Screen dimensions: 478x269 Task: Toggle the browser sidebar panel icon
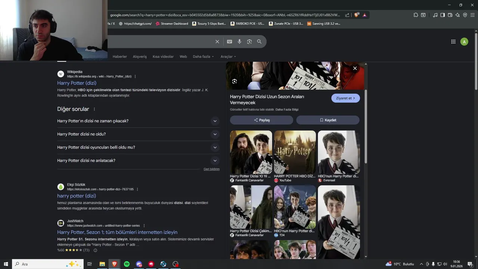point(443,15)
